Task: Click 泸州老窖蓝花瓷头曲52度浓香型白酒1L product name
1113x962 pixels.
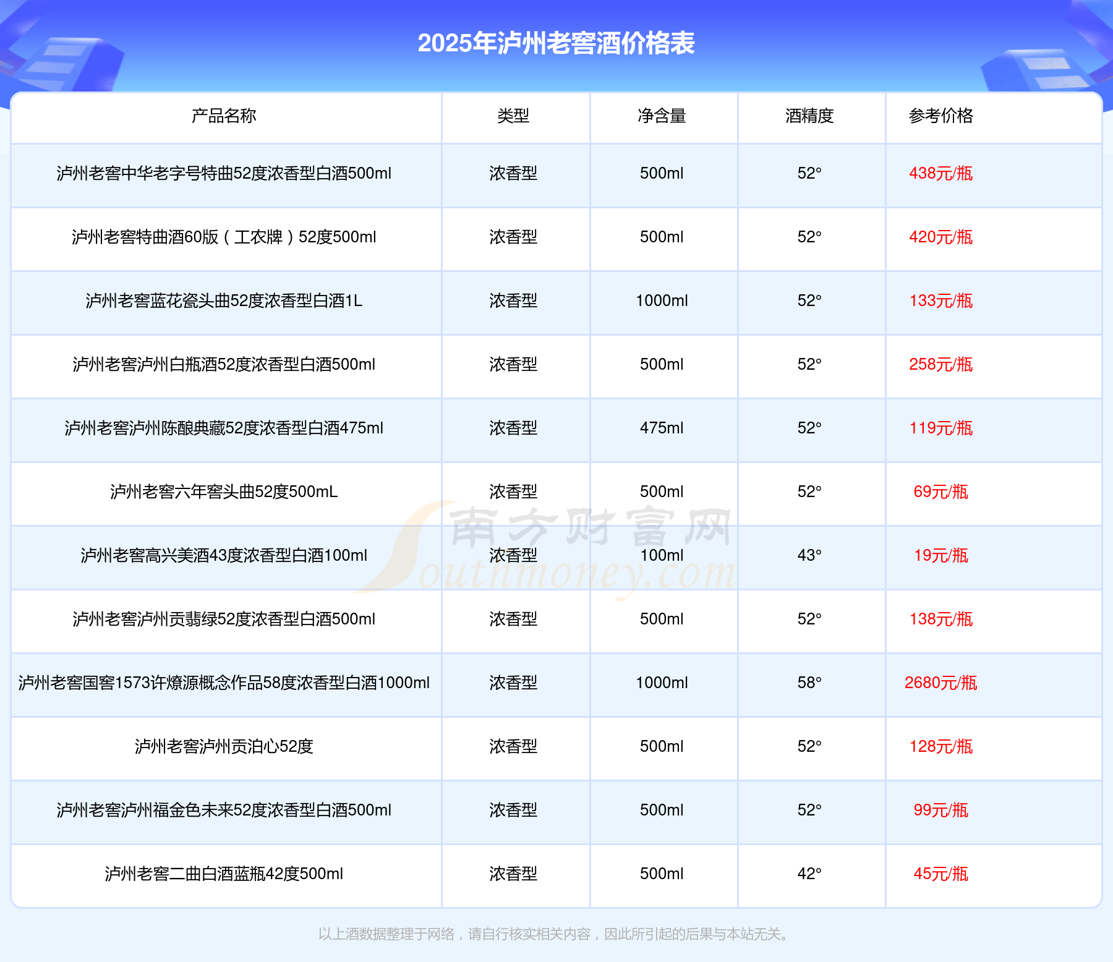Action: [x=224, y=300]
